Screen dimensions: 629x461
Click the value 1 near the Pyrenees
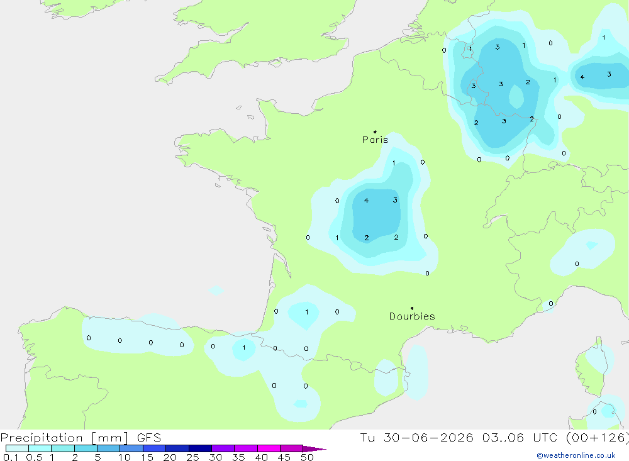244,347
